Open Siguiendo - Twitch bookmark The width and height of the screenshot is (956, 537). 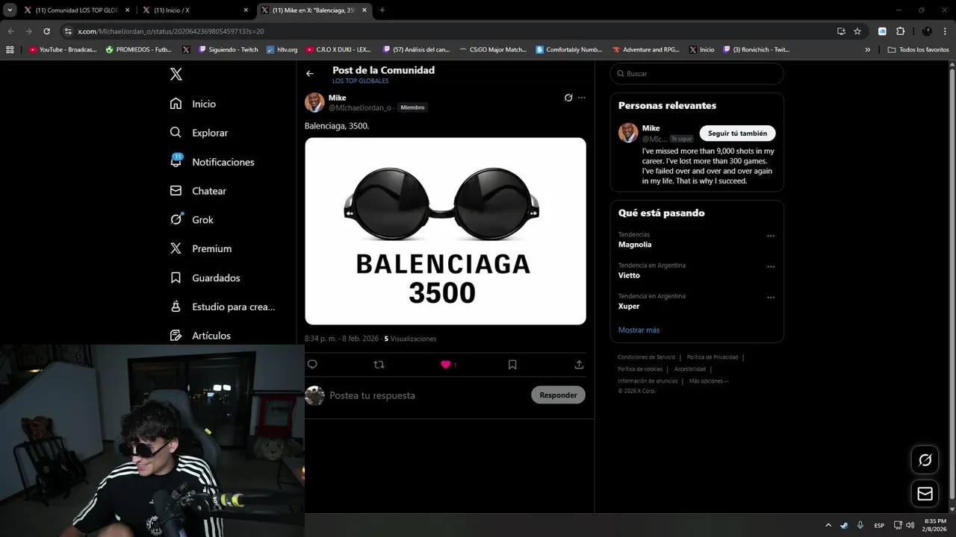229,50
